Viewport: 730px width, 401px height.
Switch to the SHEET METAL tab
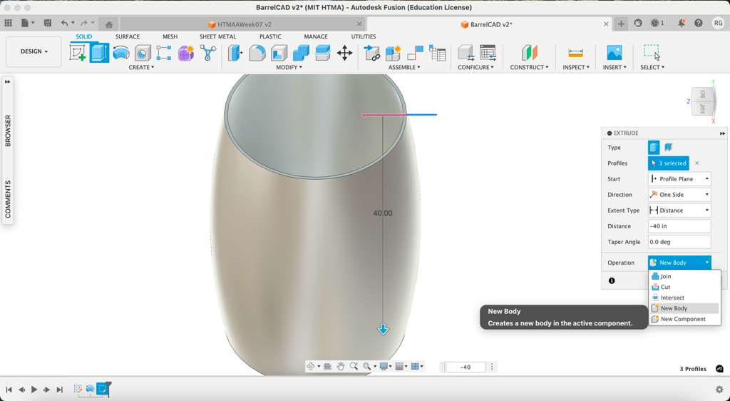pos(217,36)
